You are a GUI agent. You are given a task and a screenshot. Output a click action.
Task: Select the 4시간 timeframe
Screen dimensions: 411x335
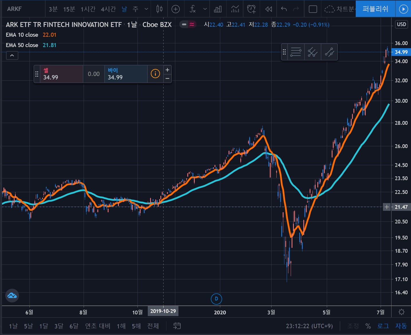click(108, 9)
